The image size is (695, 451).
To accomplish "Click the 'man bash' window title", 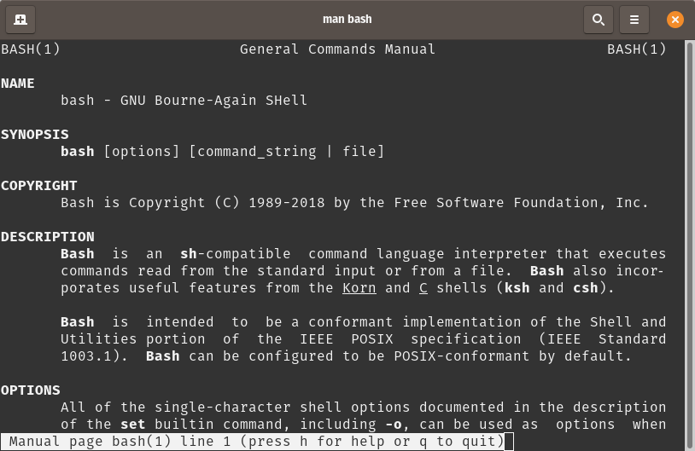I will click(x=347, y=19).
